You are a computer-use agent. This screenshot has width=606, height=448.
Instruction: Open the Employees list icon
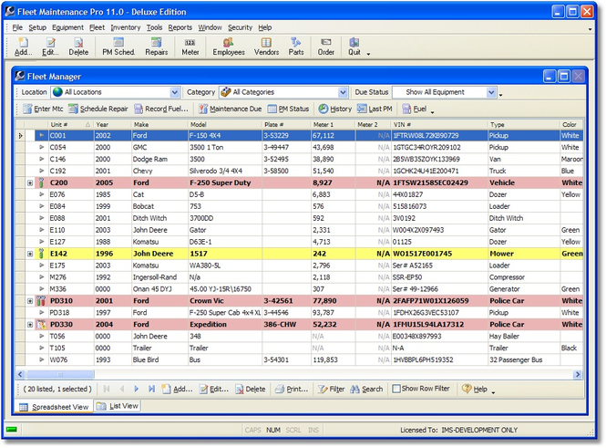(x=228, y=47)
